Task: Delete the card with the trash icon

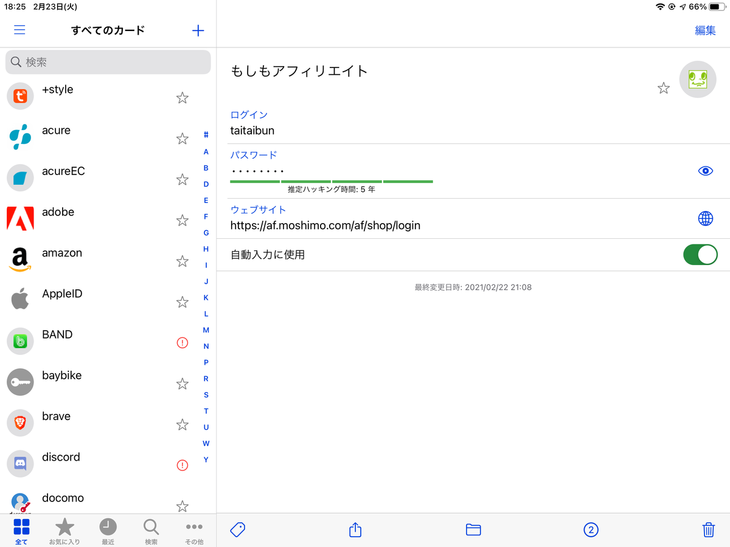Action: click(x=709, y=529)
